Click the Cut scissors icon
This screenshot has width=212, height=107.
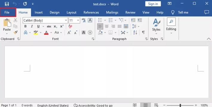(15, 20)
